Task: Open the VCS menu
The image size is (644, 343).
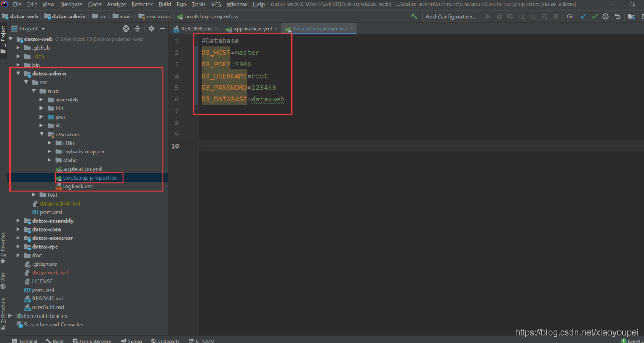Action: pos(216,4)
